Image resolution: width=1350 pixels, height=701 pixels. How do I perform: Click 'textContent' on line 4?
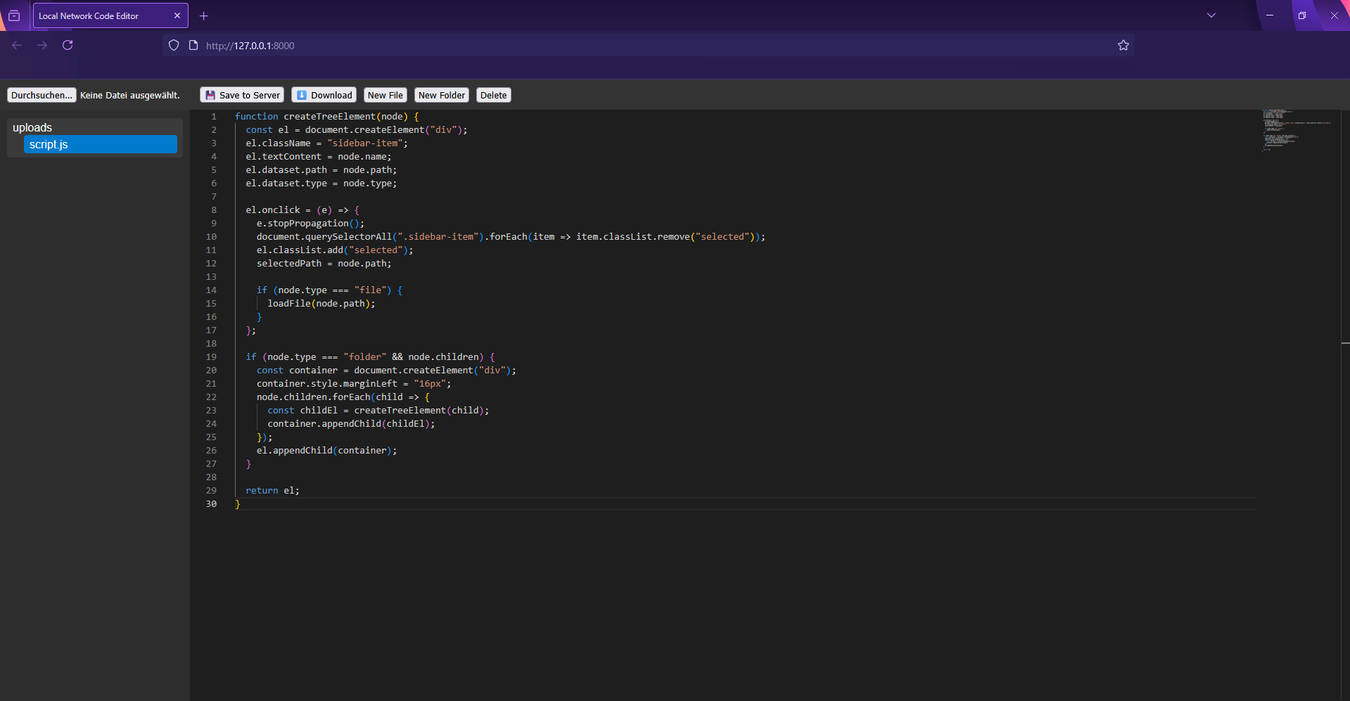(x=291, y=157)
